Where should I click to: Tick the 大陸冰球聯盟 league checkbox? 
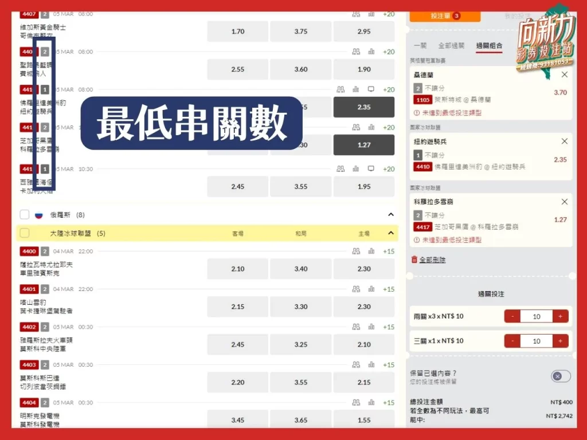[x=24, y=233]
